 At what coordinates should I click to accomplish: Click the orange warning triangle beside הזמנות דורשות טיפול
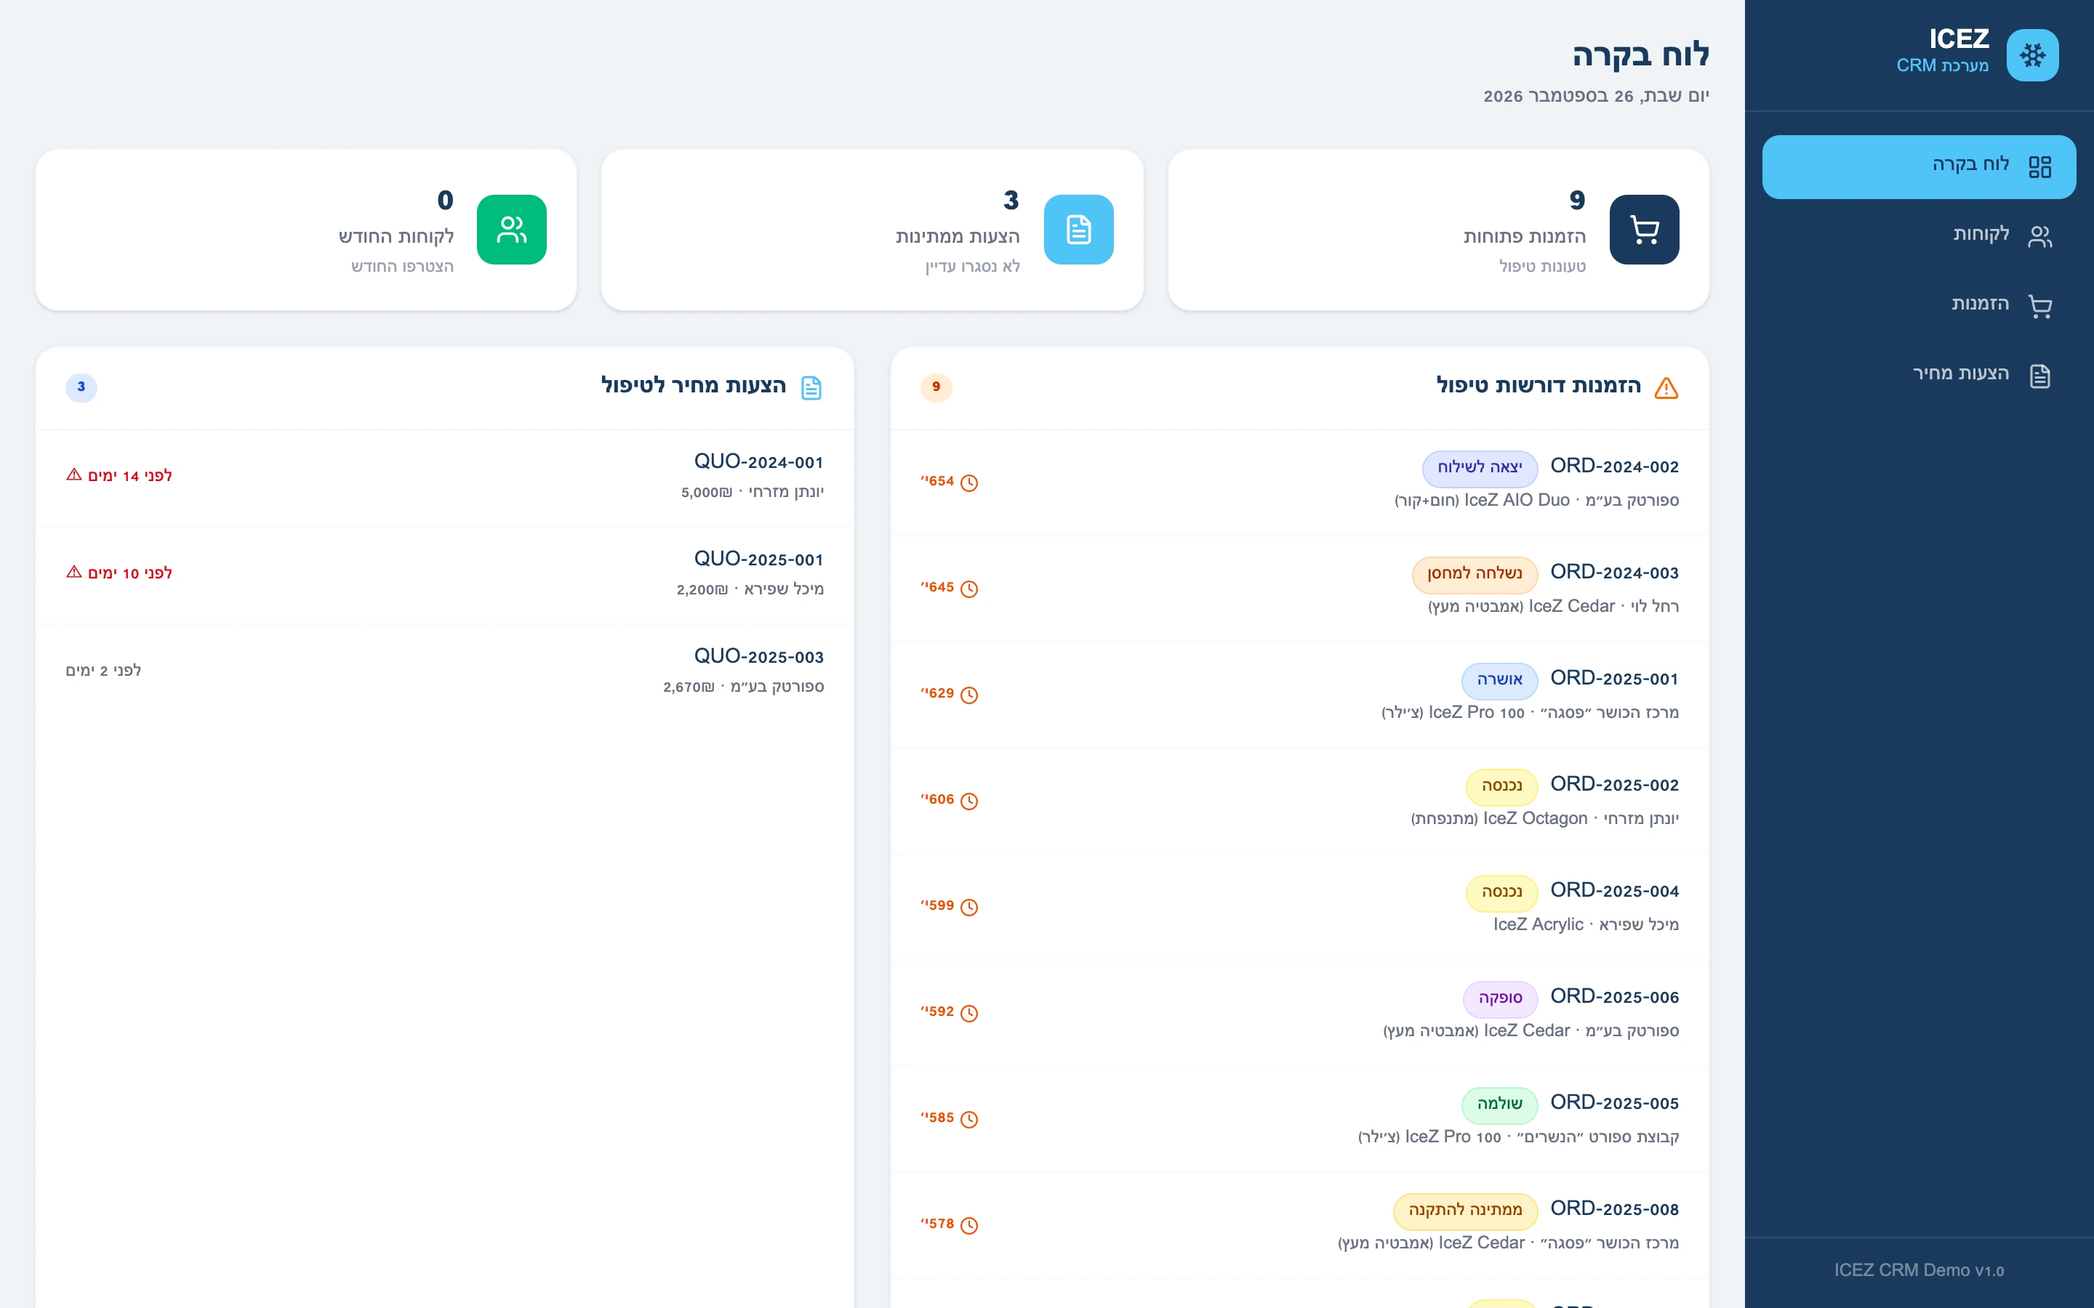tap(1666, 387)
